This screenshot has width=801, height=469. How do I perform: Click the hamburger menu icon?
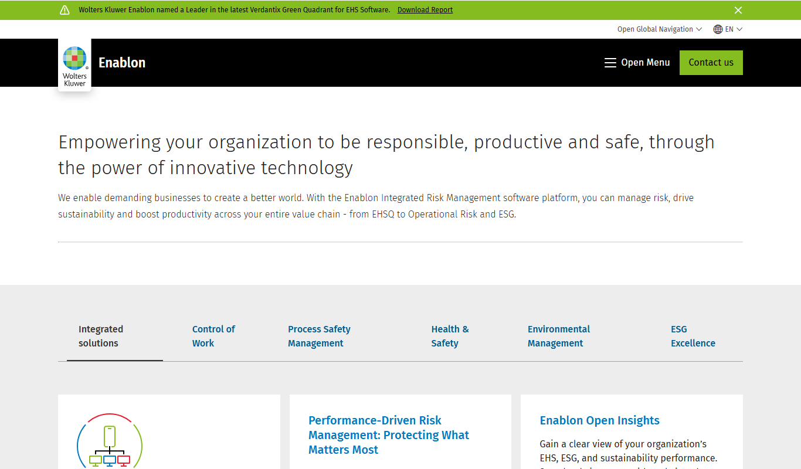610,63
